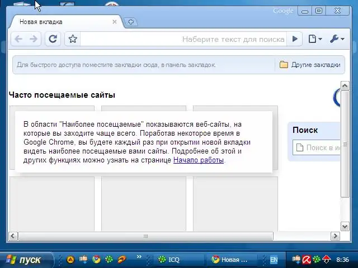
Task: Open the EN language indicator
Action: click(274, 260)
